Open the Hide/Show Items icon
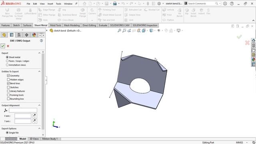Image resolution: width=256 pixels, height=144 pixels. pos(158,30)
